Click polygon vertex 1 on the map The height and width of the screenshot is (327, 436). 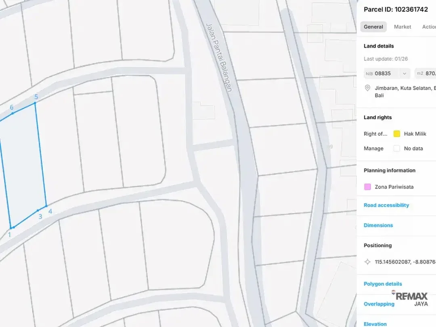tap(11, 228)
